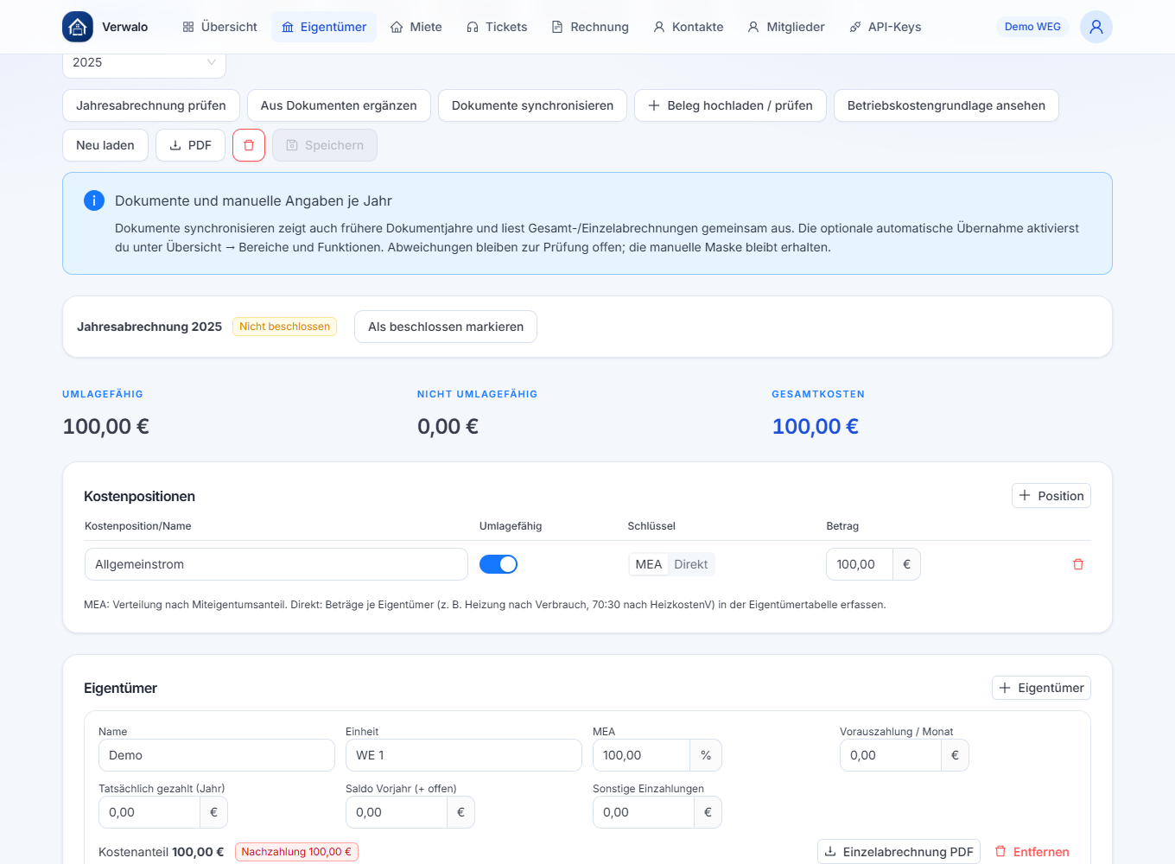Click the red trash icon beside PDF
The image size is (1175, 864).
249,145
